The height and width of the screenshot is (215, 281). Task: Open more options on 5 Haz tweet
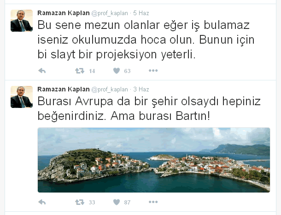point(153,71)
